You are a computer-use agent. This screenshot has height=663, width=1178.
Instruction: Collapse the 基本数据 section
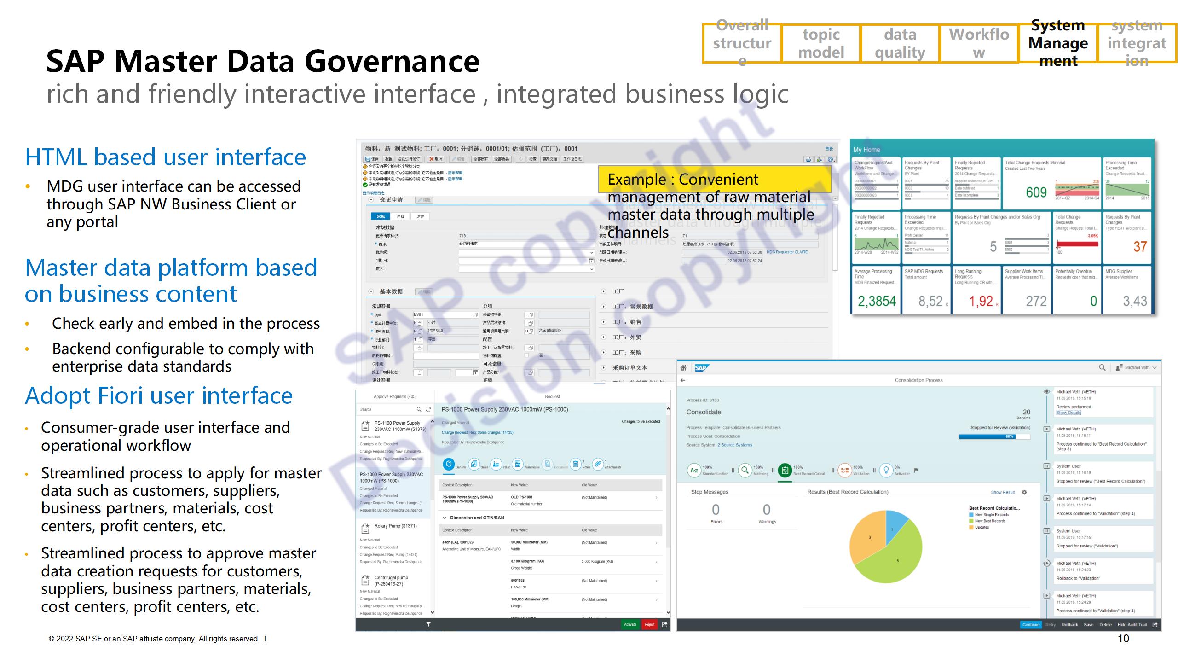point(371,291)
